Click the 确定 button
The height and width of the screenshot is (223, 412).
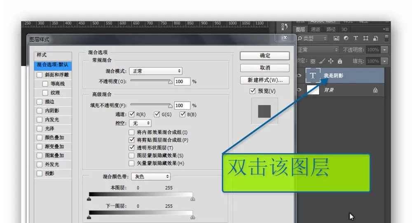coord(265,56)
